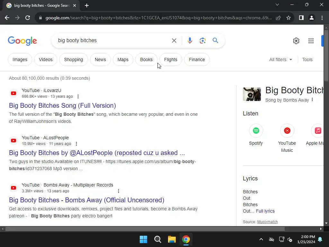
Task: Click the song album thumbnail
Action: [x=252, y=94]
